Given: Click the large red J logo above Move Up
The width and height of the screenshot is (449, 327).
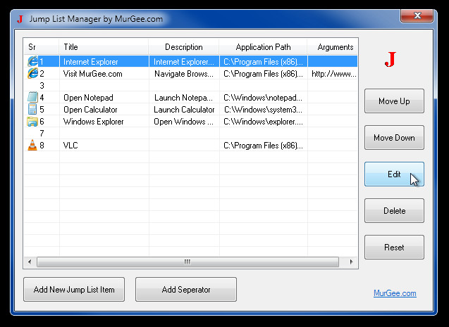Looking at the screenshot, I should [x=390, y=59].
